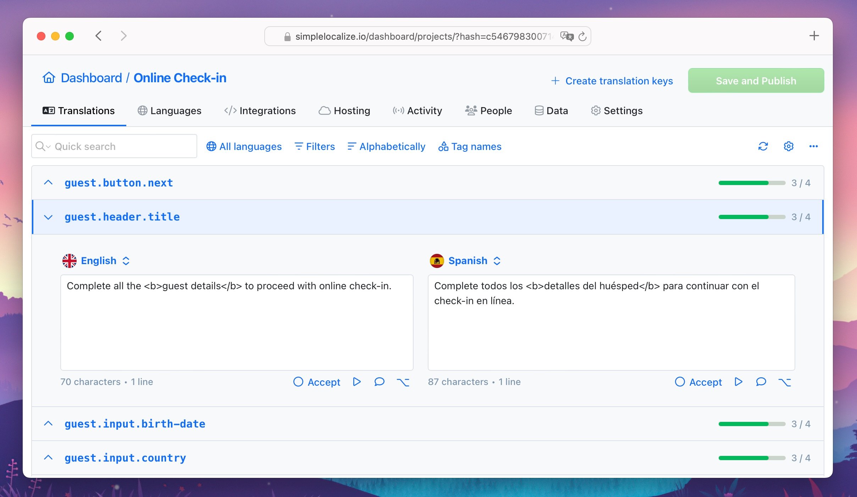Click the lock icon in the address bar
Image resolution: width=857 pixels, height=497 pixels.
click(287, 37)
